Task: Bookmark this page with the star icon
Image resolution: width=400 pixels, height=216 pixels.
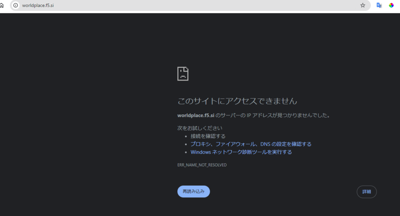Action: tap(362, 5)
